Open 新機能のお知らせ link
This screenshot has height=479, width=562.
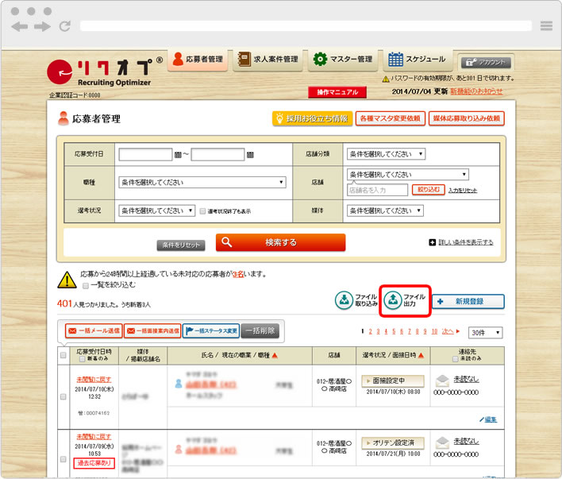click(x=477, y=91)
